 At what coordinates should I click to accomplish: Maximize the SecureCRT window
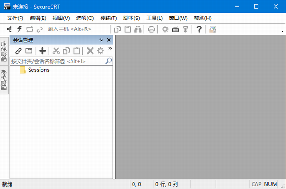(x=256, y=7)
